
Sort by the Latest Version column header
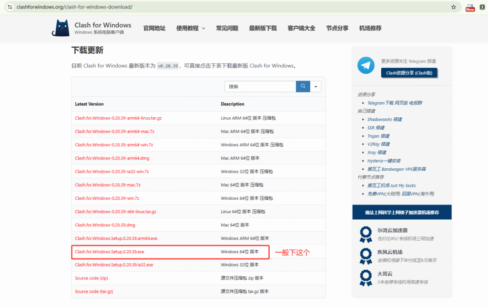(89, 104)
